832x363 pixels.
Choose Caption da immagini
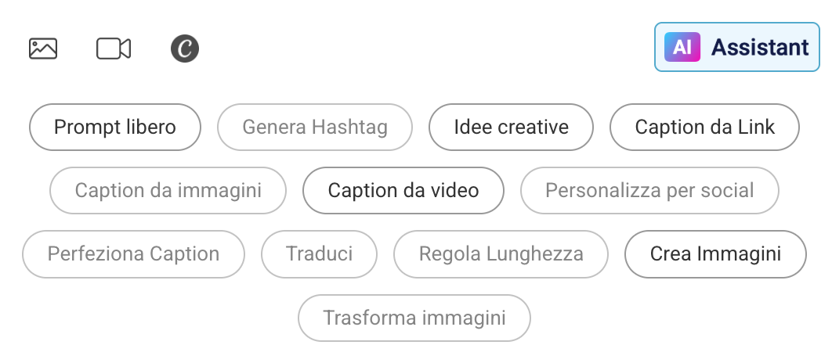(168, 190)
